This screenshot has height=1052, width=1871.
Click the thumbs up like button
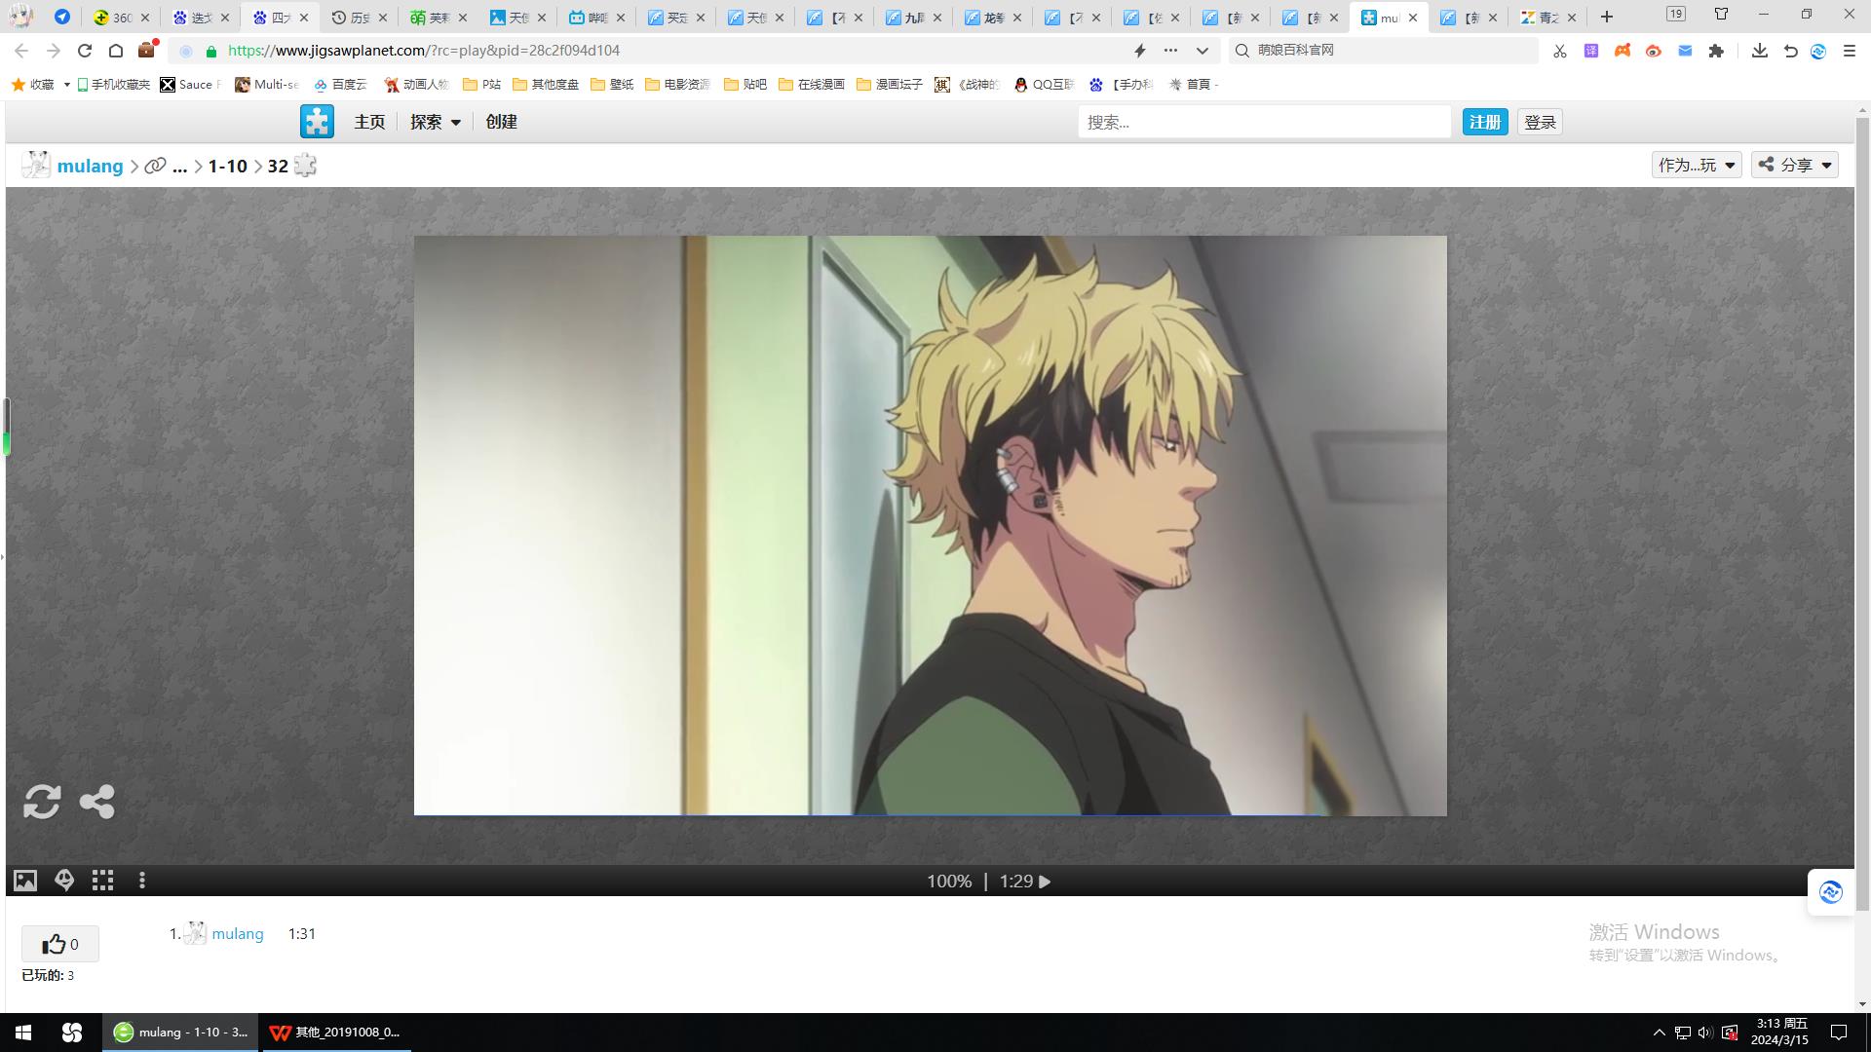point(59,944)
